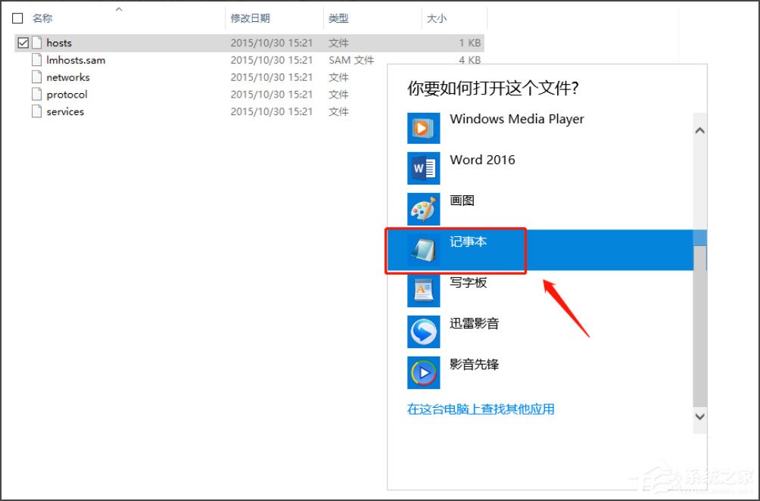Select the networks file entry
This screenshot has width=760, height=501.
click(68, 76)
